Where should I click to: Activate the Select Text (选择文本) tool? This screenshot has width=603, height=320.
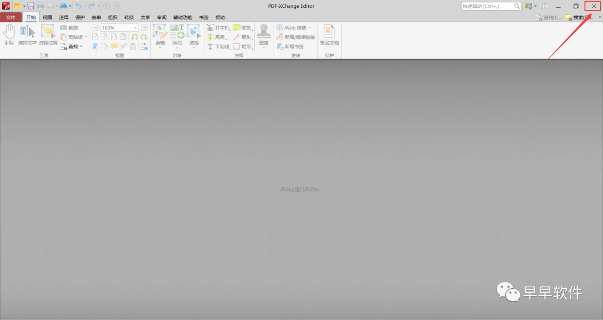click(27, 35)
